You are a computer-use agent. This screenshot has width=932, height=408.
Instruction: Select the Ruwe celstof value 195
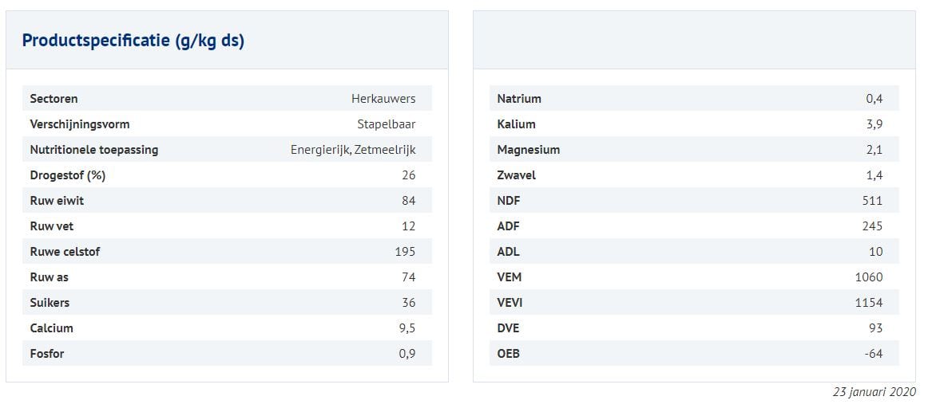(x=405, y=252)
